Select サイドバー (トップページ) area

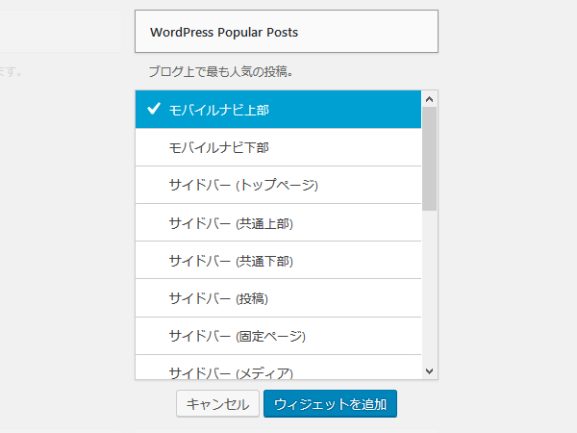pyautogui.click(x=278, y=185)
